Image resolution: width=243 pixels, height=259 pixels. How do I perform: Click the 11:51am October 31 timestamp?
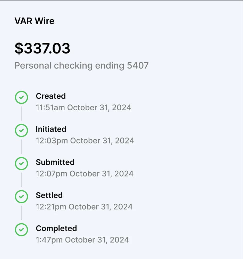[x=83, y=107]
